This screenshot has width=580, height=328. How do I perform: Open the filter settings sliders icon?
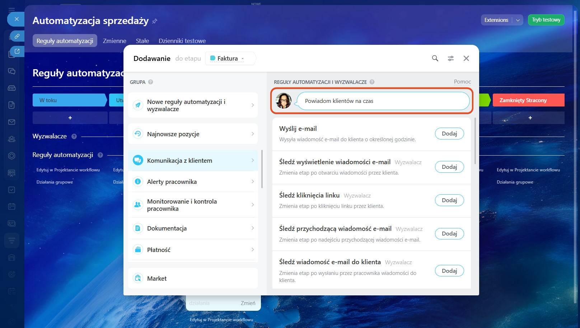click(x=451, y=58)
